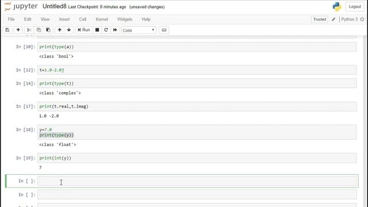Restart the kernel with the circular arrow
Screen dimensions: 368x207
pos(106,30)
